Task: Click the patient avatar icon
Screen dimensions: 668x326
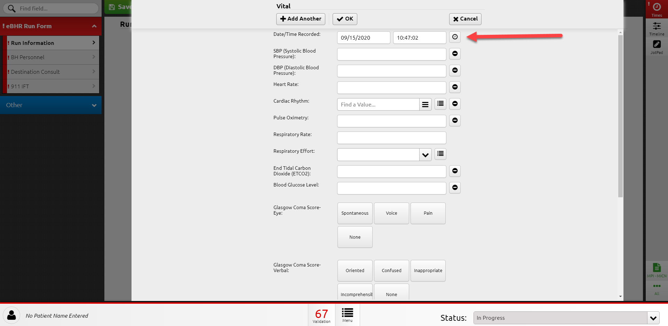Action: click(x=11, y=316)
